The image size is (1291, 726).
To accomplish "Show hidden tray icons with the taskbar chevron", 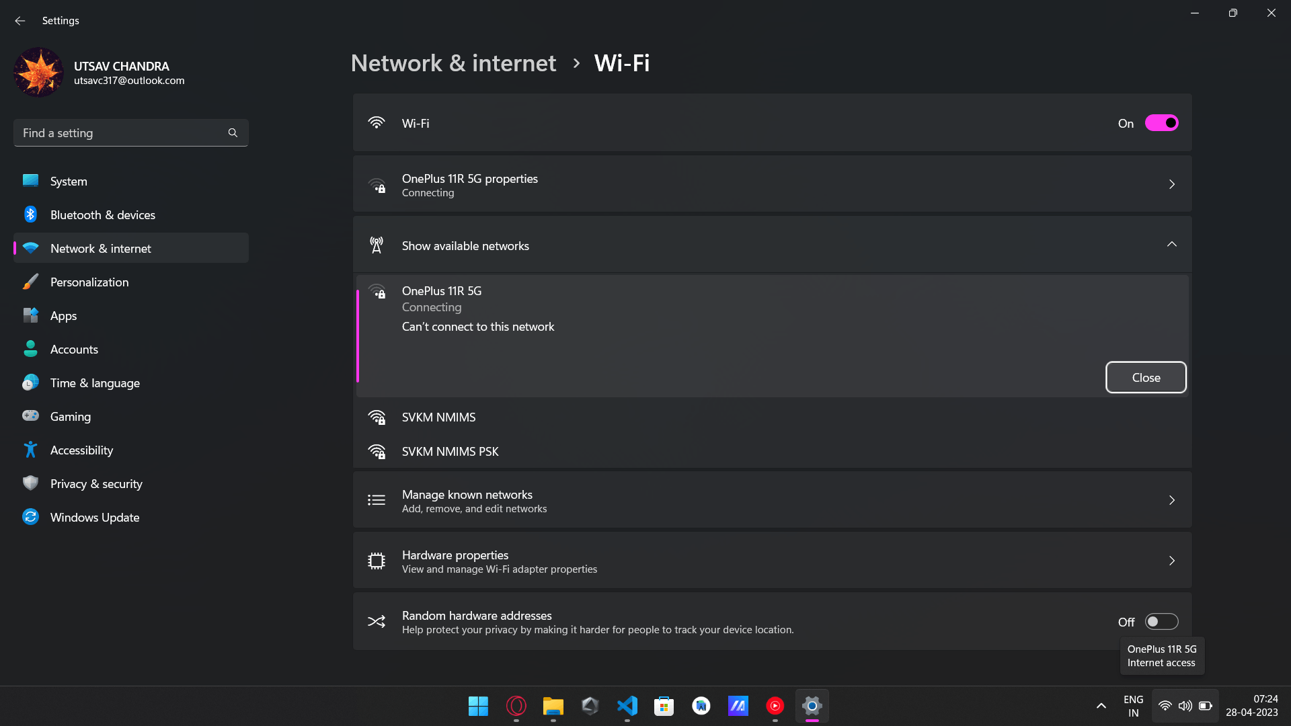I will pyautogui.click(x=1101, y=706).
